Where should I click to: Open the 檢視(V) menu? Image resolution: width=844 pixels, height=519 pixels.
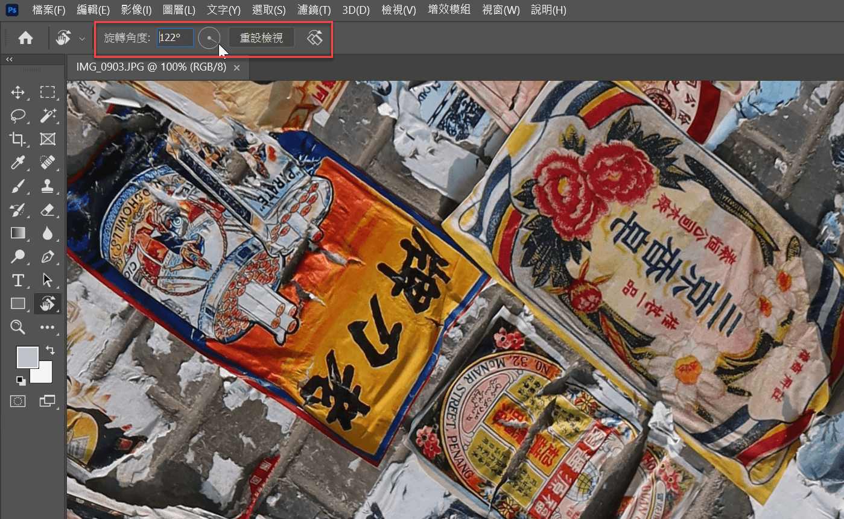(399, 10)
